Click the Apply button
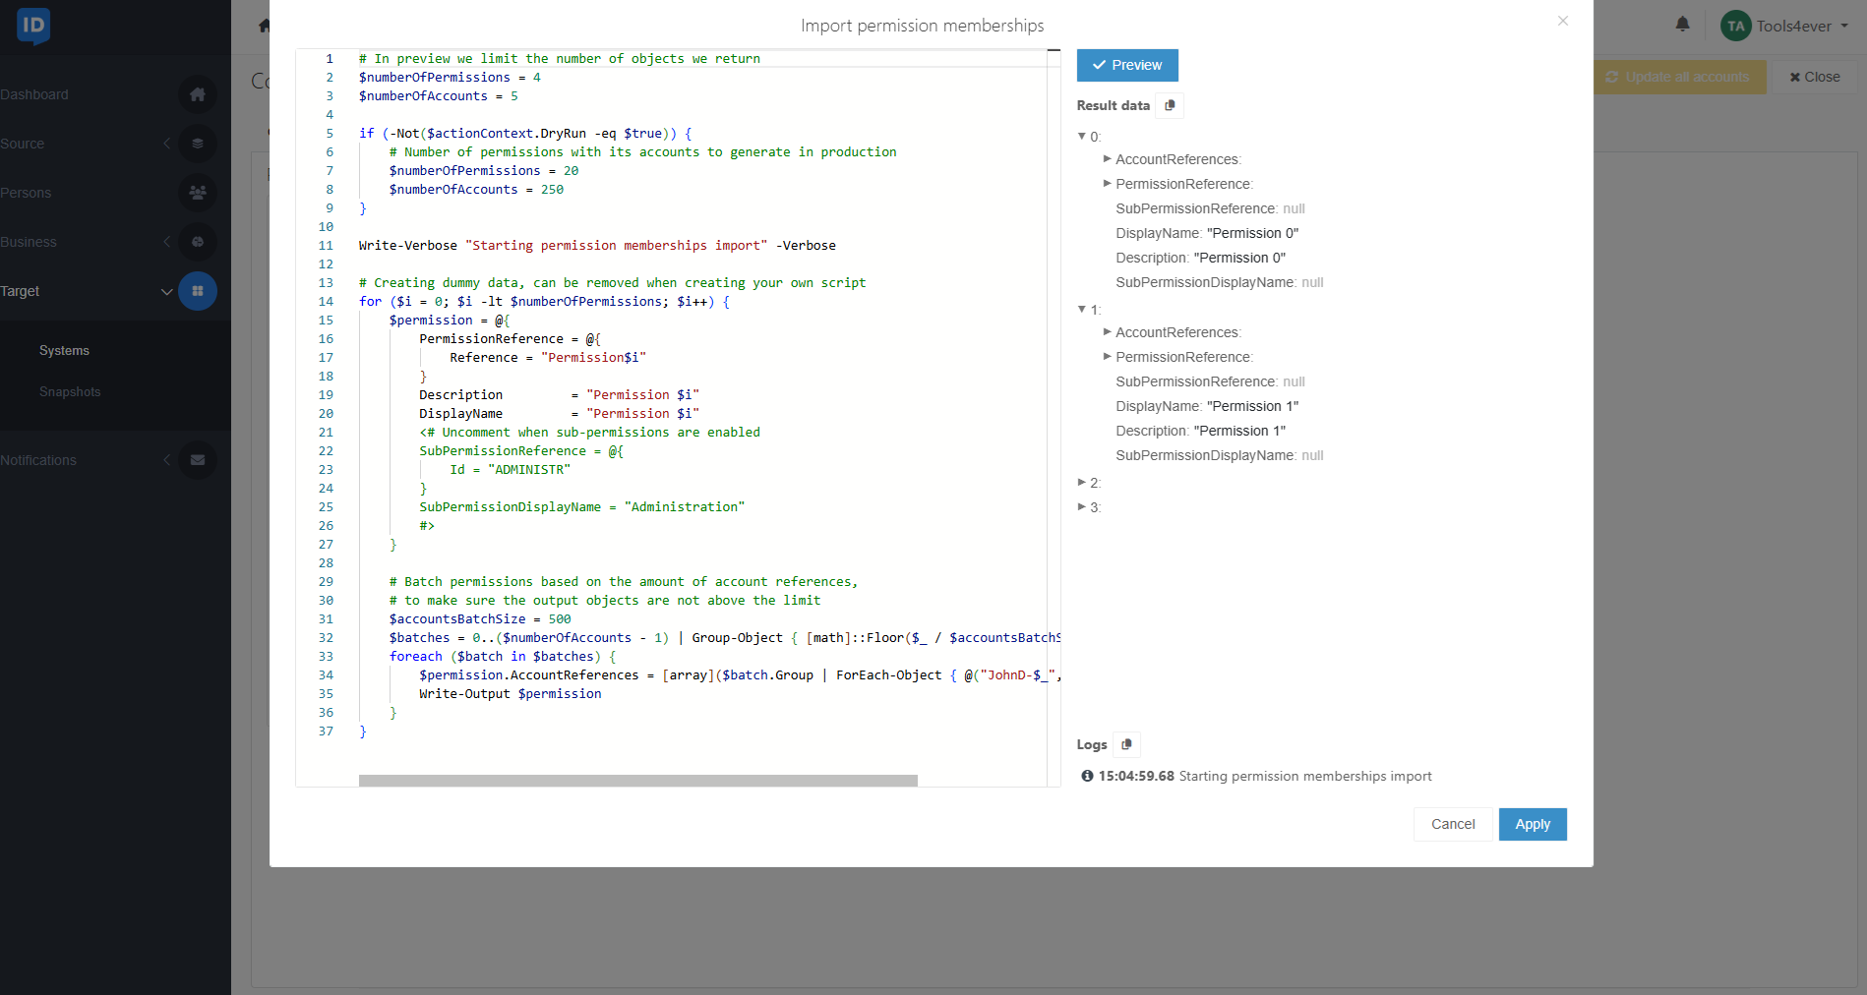1867x995 pixels. tap(1533, 824)
